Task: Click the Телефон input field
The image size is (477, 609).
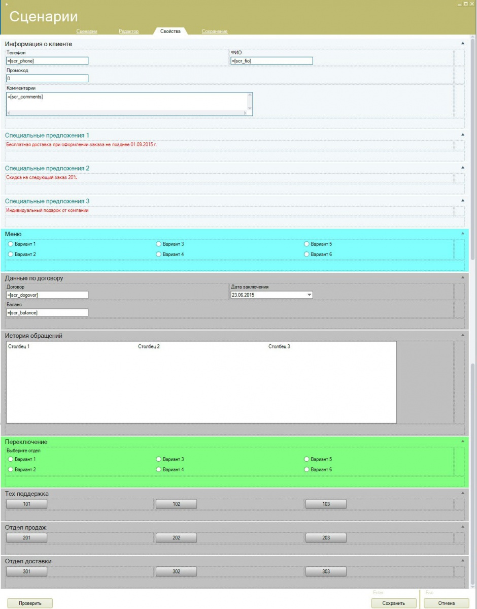Action: (48, 61)
